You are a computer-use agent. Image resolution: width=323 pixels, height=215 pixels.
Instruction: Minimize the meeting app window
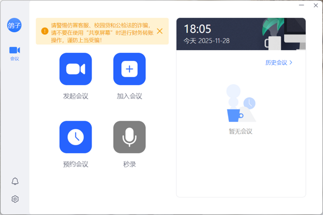301,5
